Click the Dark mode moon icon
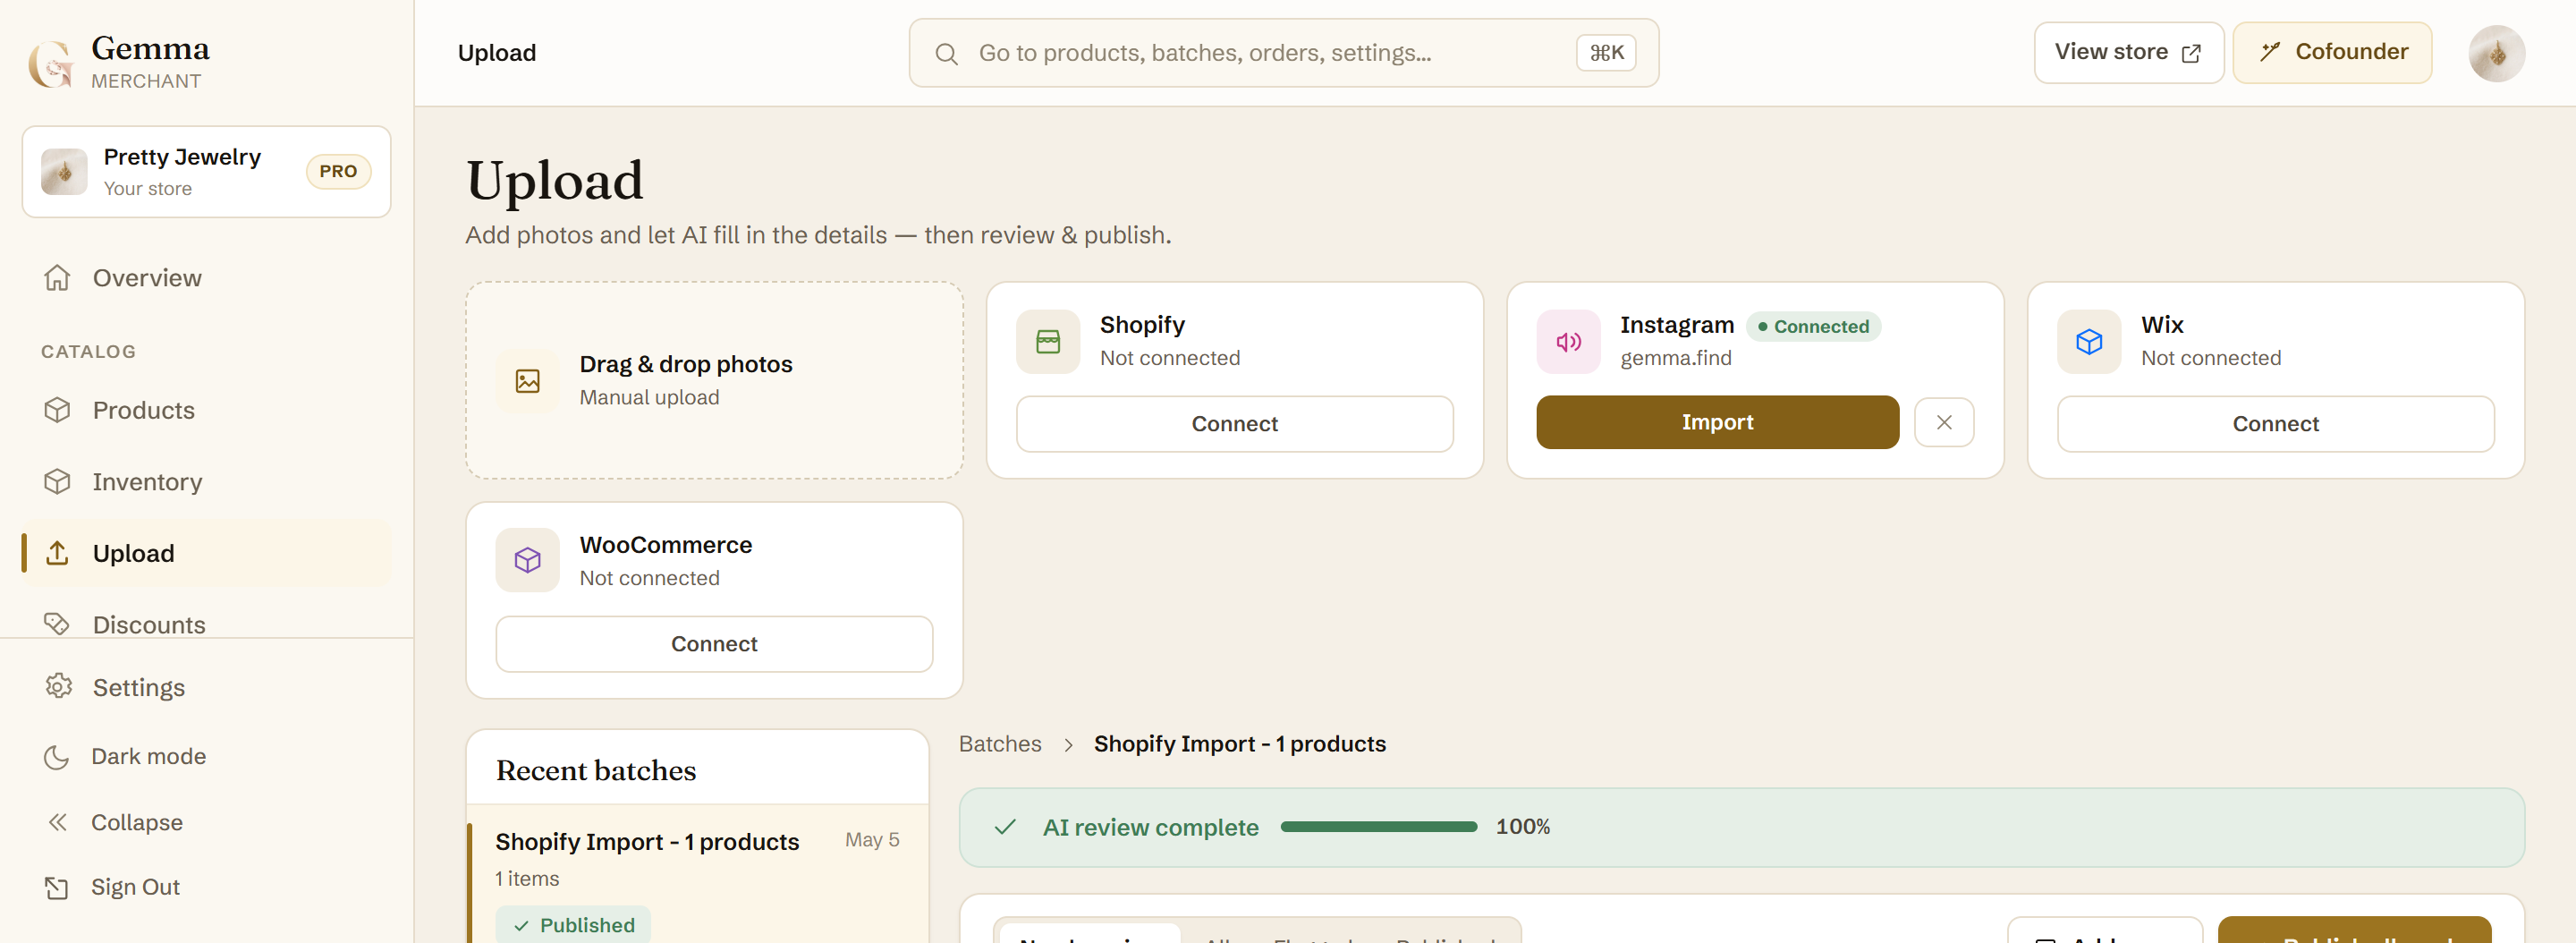Viewport: 2576px width, 943px height. 57,757
